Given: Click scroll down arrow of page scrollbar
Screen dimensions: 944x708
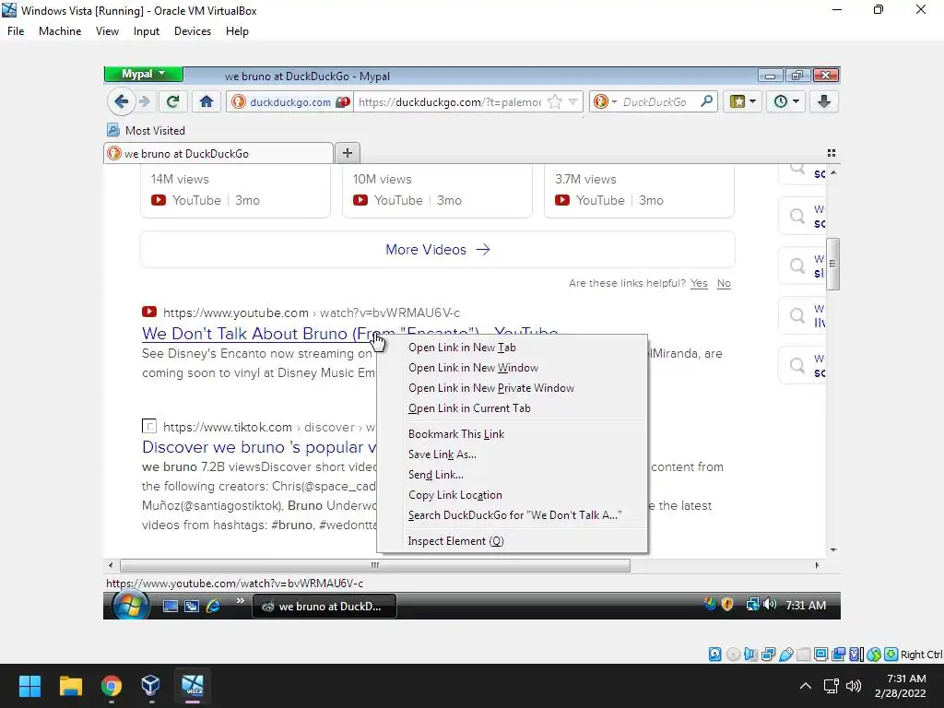Looking at the screenshot, I should pos(833,549).
